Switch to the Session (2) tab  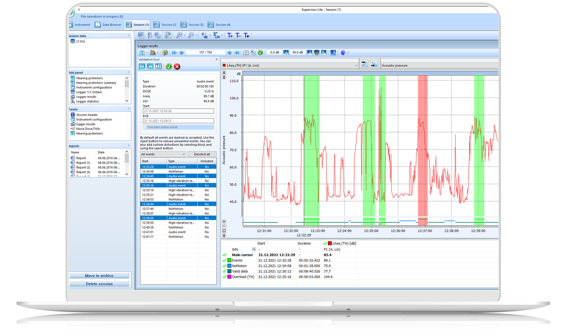(x=165, y=25)
